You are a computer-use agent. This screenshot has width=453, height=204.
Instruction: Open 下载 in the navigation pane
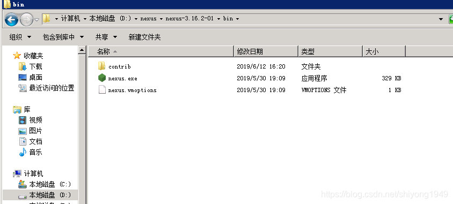35,66
